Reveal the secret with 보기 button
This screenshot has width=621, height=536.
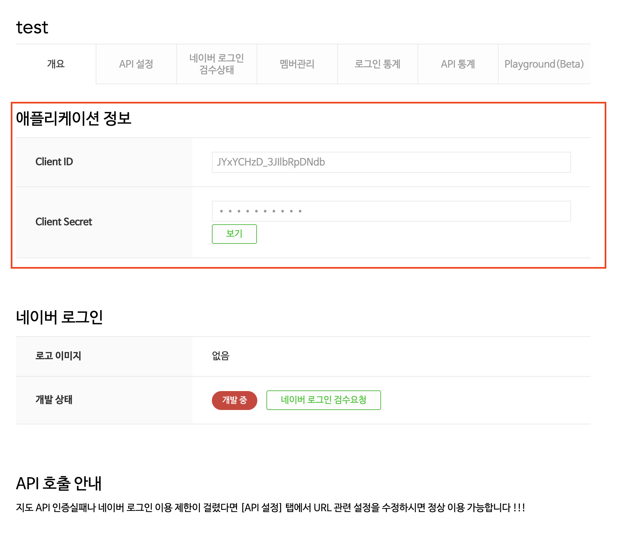pos(234,234)
